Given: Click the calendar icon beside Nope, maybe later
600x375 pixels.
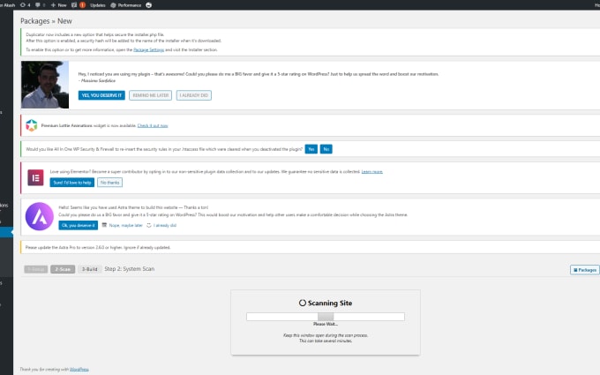Looking at the screenshot, I should (x=104, y=225).
